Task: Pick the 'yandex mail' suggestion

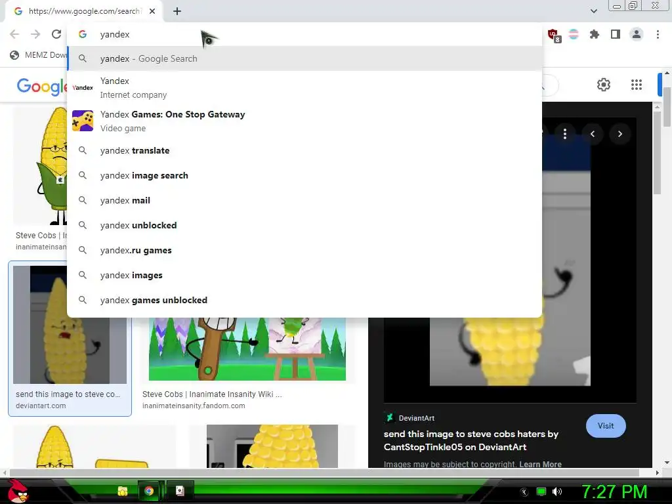Action: coord(304,200)
